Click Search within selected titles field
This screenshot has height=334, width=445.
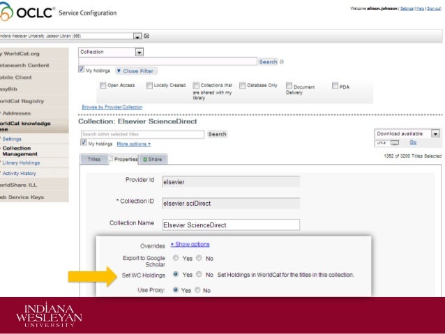pyautogui.click(x=142, y=134)
